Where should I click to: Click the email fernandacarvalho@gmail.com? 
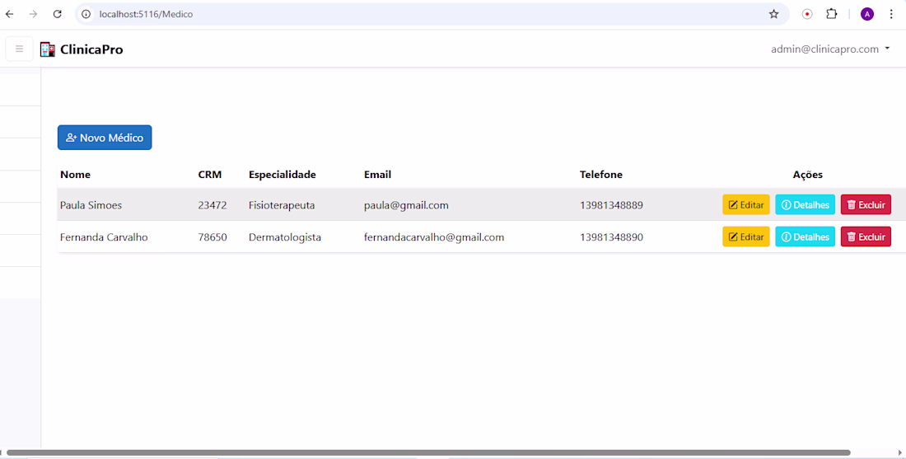point(434,237)
